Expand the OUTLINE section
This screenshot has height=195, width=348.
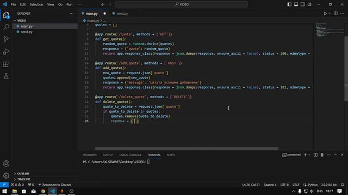coord(23,173)
